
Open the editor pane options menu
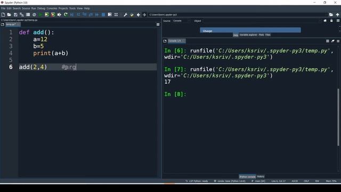click(x=158, y=25)
